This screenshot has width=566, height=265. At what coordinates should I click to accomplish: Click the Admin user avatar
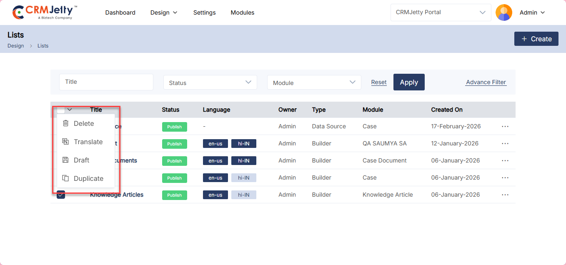[x=503, y=12]
